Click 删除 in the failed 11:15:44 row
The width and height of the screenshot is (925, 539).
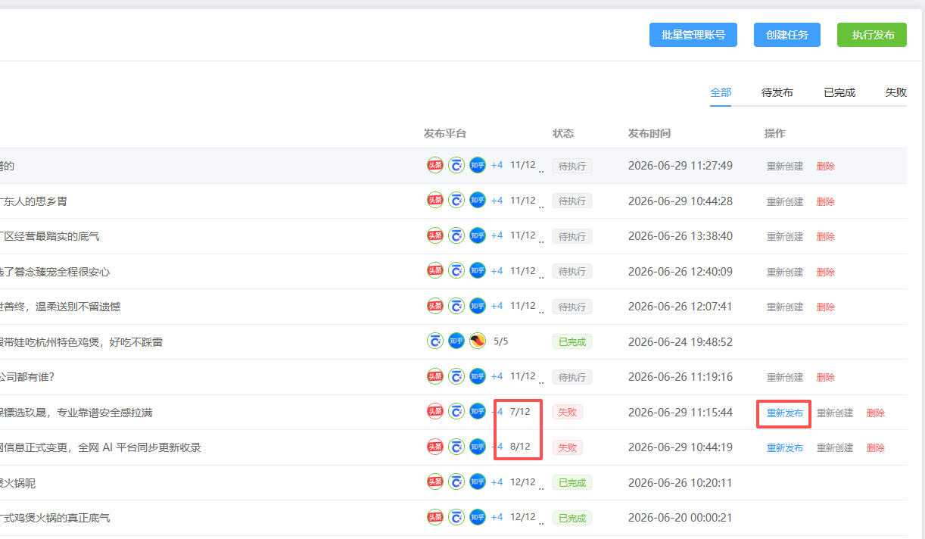876,413
